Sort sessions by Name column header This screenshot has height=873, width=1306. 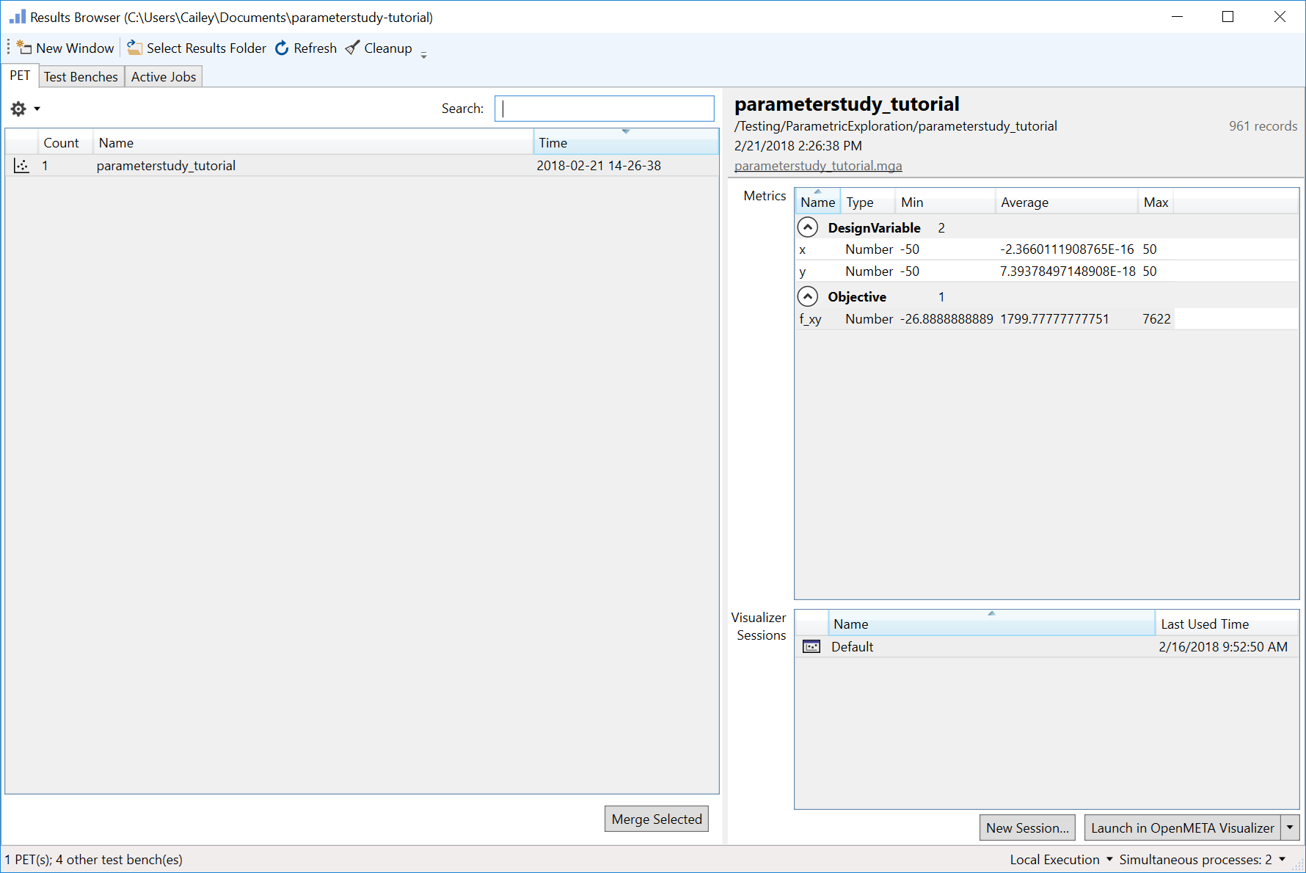click(x=991, y=624)
